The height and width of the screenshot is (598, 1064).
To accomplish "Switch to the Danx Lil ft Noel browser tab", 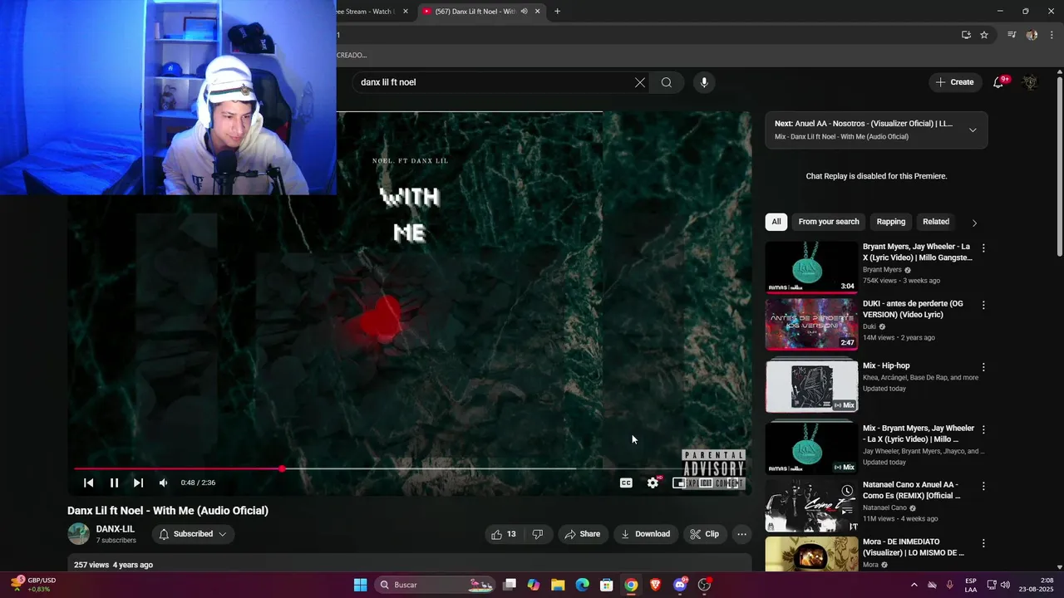I will pyautogui.click(x=474, y=12).
